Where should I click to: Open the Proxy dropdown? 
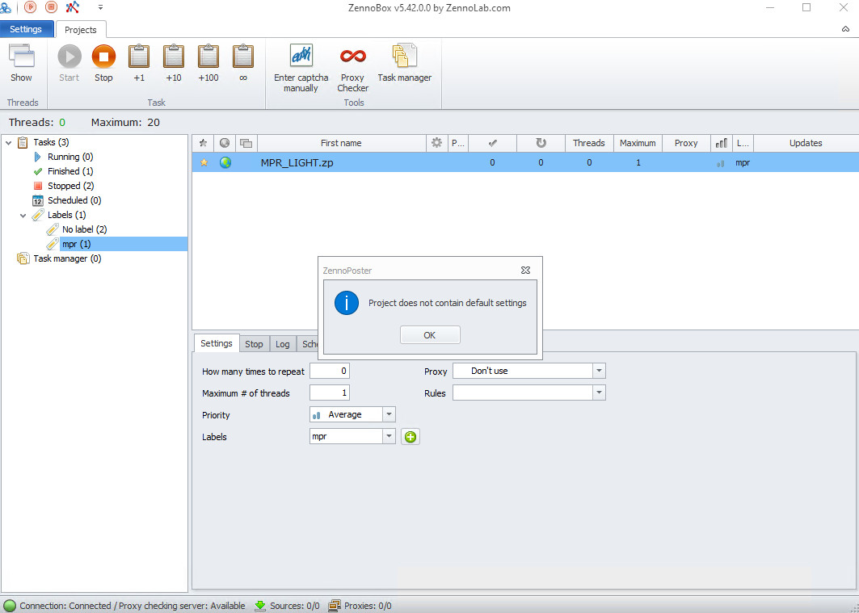(x=599, y=372)
